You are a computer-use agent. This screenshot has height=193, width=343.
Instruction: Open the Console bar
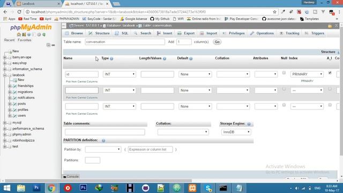tap(71, 176)
